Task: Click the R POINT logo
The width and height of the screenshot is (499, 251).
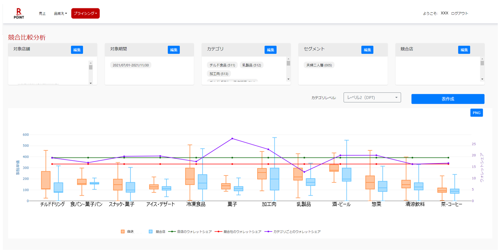Action: click(19, 14)
